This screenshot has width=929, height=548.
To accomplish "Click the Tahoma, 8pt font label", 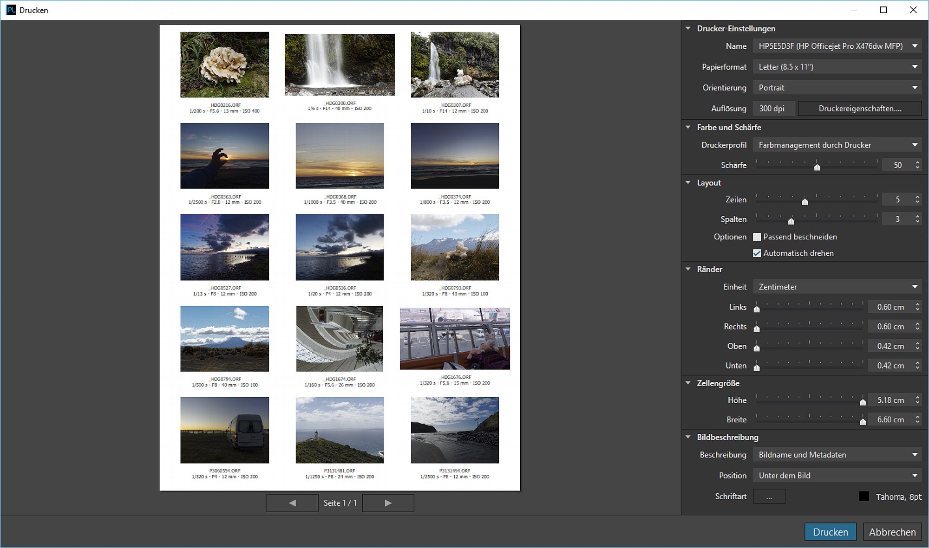I will [899, 497].
